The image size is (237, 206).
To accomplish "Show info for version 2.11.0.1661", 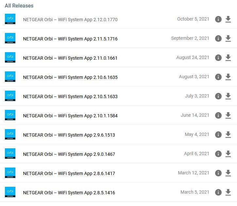I will coord(218,58).
